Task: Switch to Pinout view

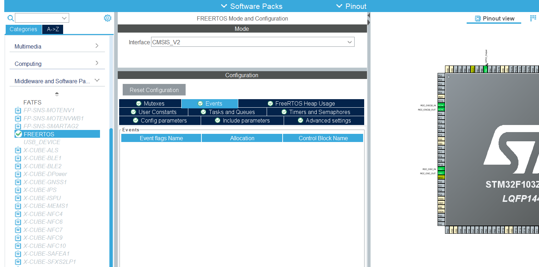Action: pyautogui.click(x=494, y=18)
